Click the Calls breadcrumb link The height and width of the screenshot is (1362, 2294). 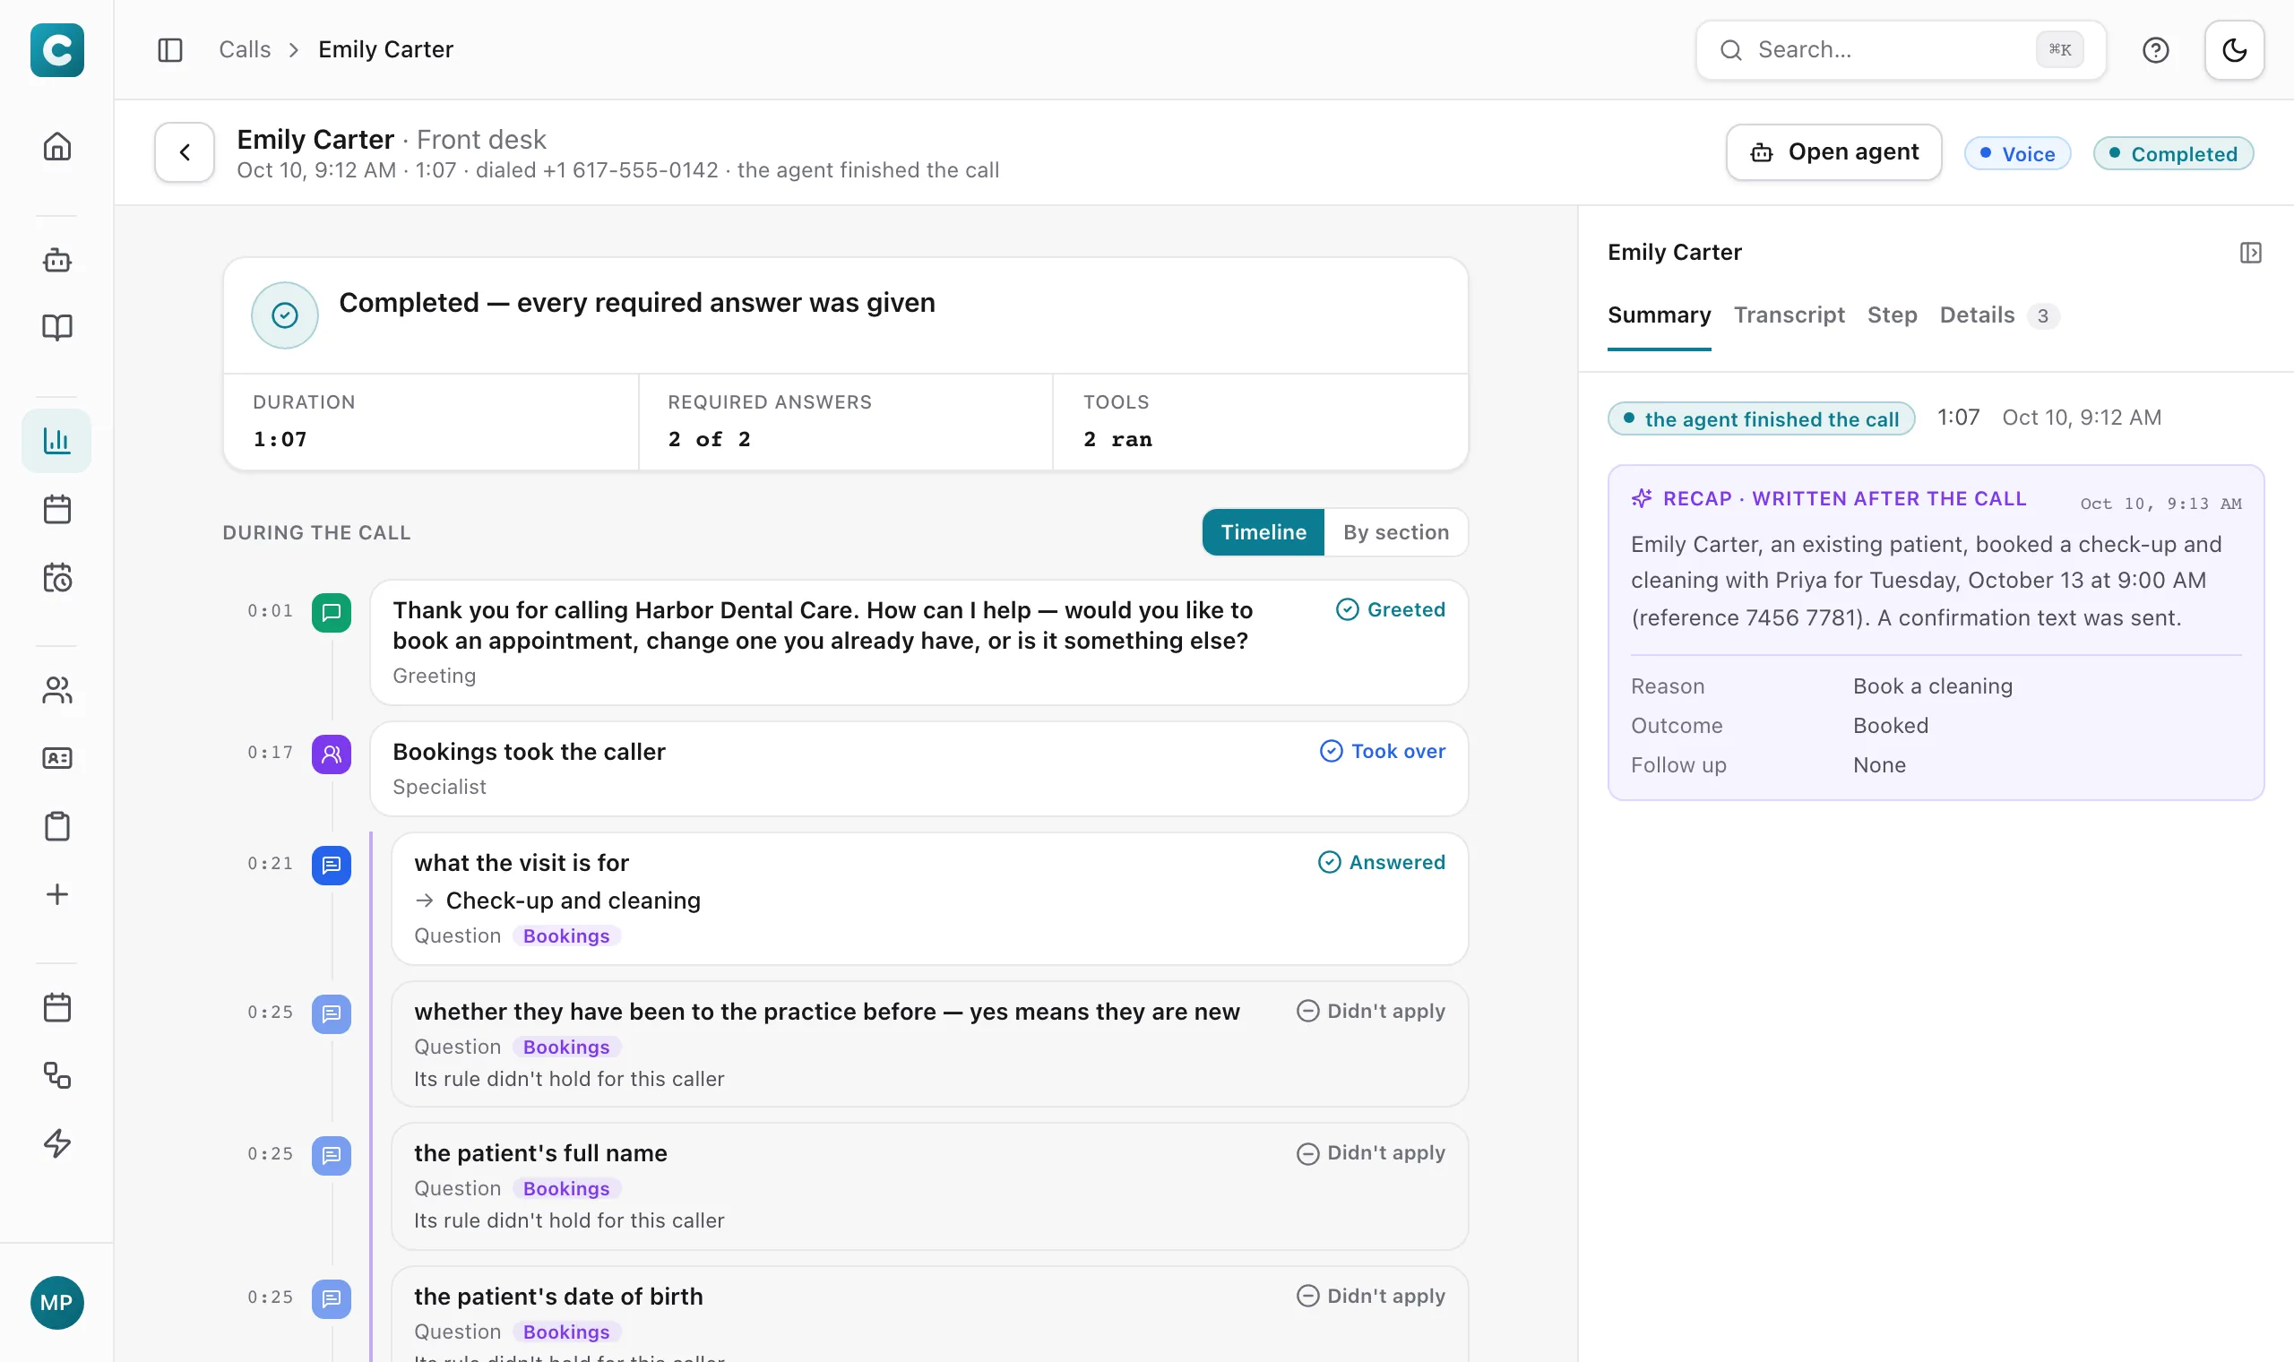click(245, 49)
